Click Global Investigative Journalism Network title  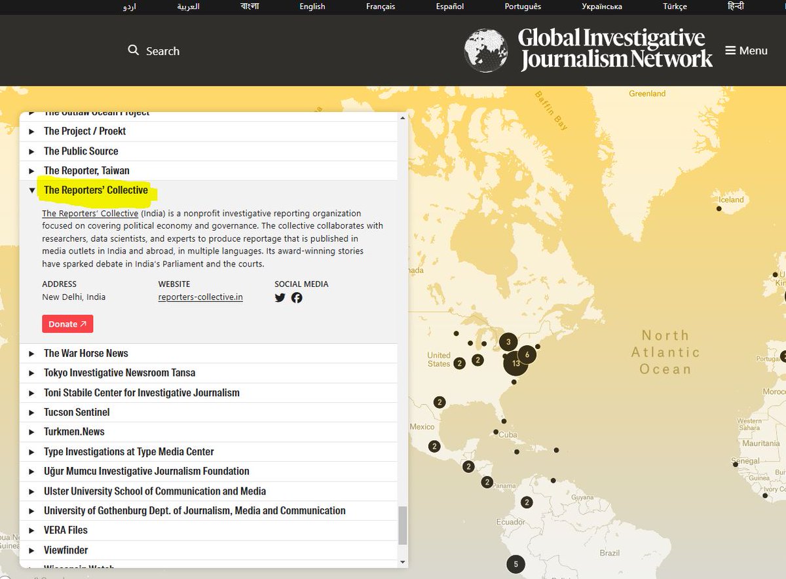pos(615,48)
